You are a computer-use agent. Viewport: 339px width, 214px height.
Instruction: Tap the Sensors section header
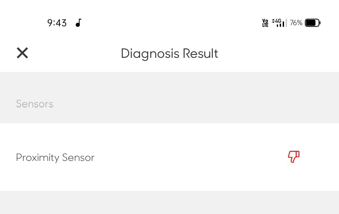click(x=35, y=104)
